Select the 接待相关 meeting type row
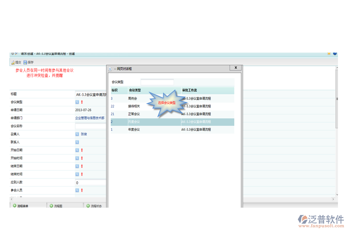This screenshot has height=232, width=348. click(x=172, y=106)
